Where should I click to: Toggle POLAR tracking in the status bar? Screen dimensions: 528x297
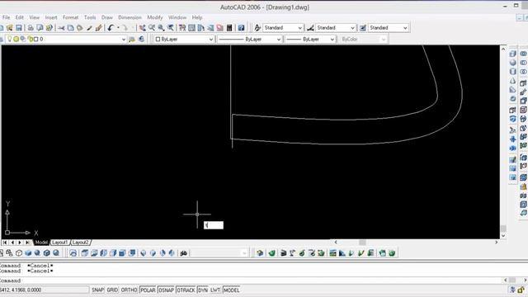148,290
